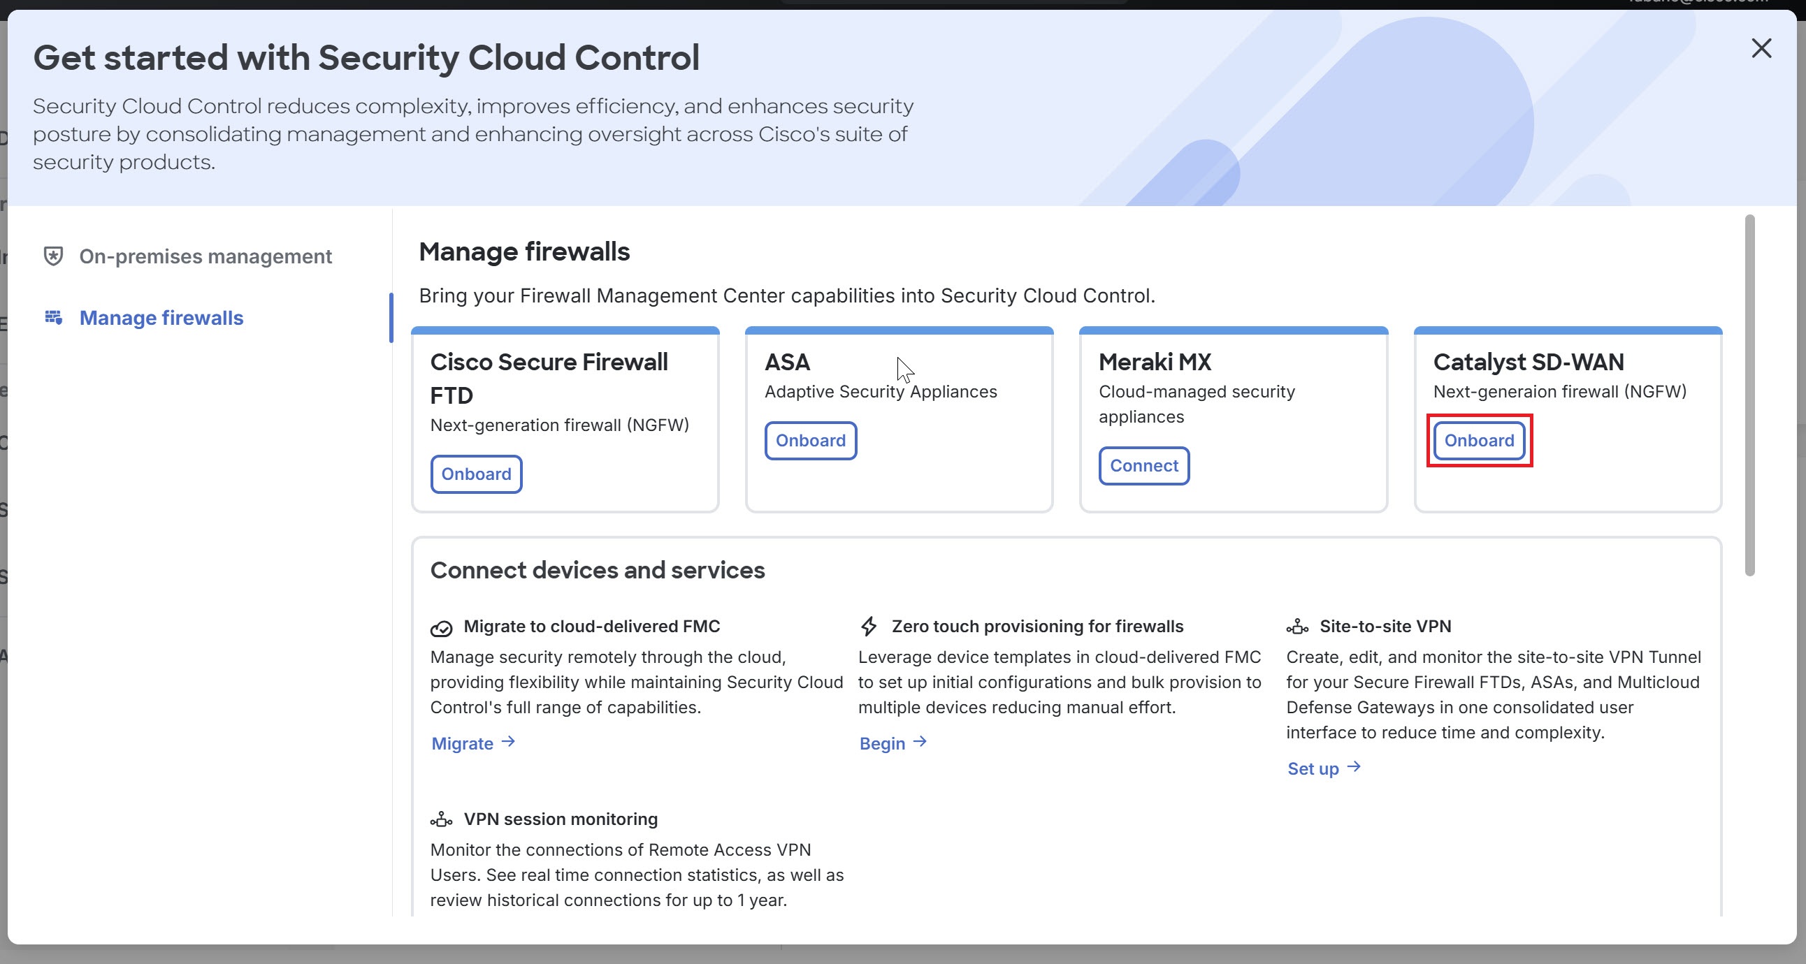This screenshot has height=964, width=1806.
Task: Open the Migrate link for cloud-delivered FMC
Action: pos(461,743)
